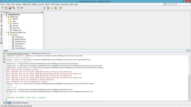This screenshot has height=107, width=191.
Task: Select Manufacturer.java file
Action: click(20, 42)
